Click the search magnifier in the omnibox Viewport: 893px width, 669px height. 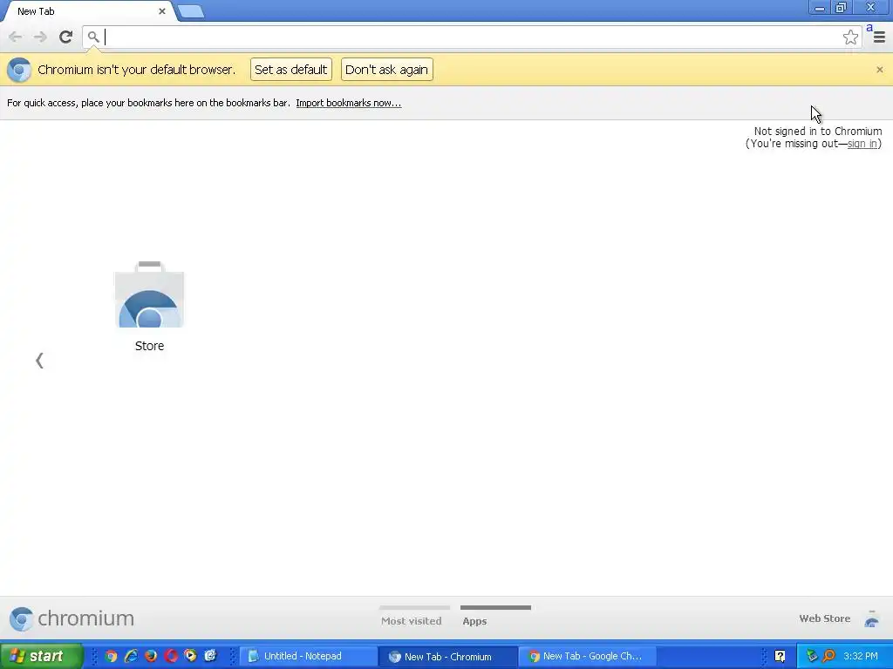tap(93, 37)
